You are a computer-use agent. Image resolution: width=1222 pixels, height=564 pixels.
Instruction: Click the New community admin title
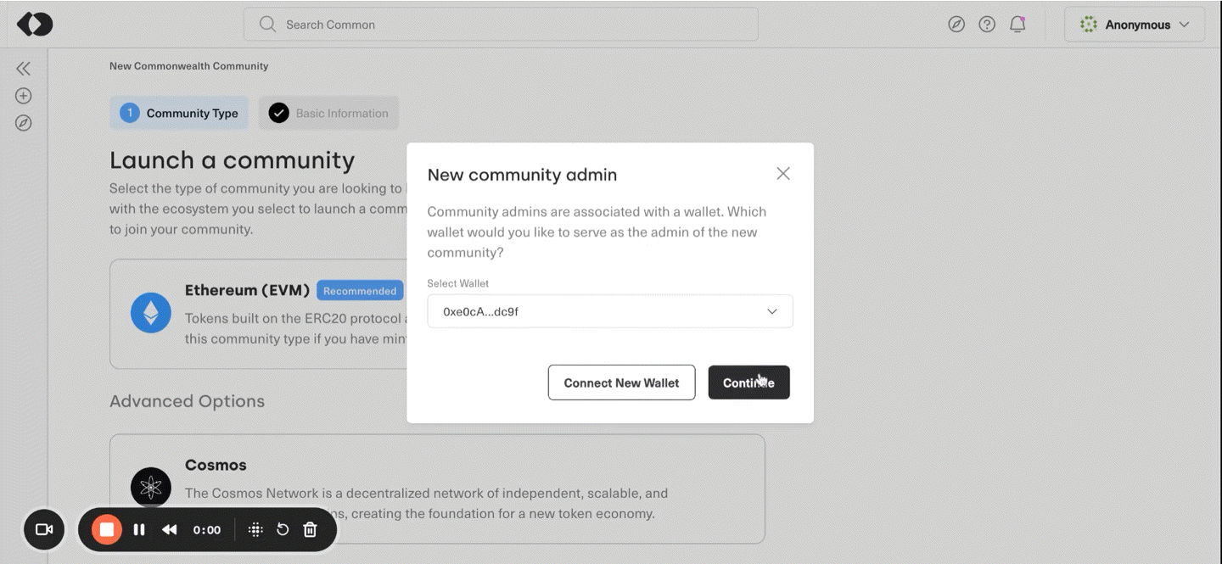(522, 175)
